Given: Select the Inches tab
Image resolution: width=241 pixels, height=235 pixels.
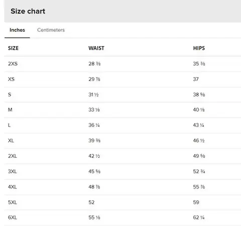Looking at the screenshot, I should pyautogui.click(x=17, y=30).
